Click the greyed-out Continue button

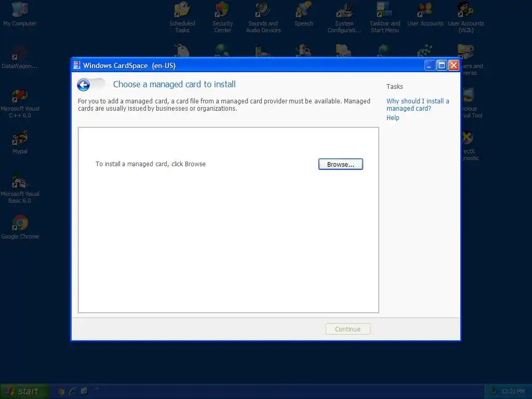[x=348, y=329]
